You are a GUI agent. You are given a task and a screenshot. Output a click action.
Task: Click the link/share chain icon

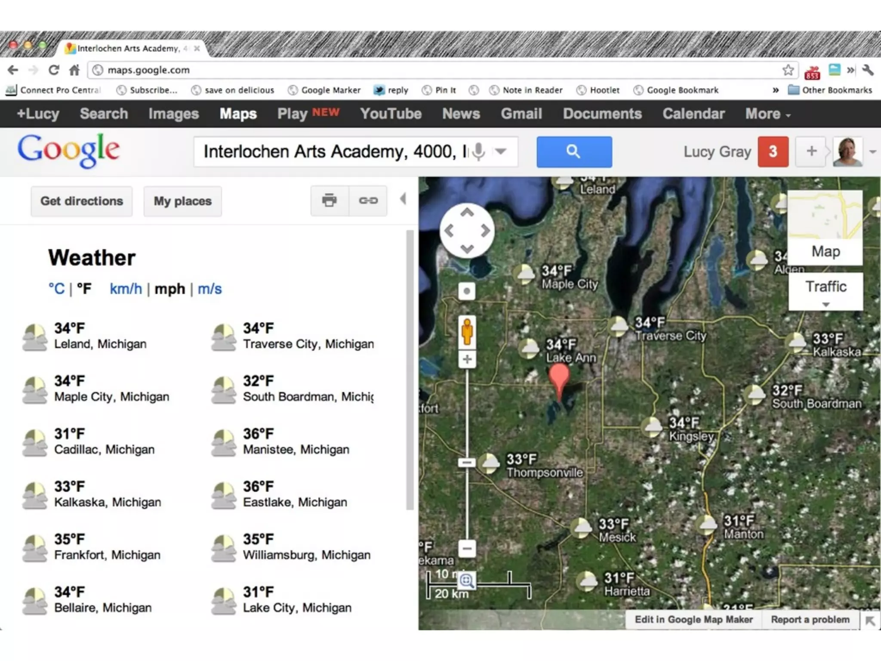click(x=368, y=201)
